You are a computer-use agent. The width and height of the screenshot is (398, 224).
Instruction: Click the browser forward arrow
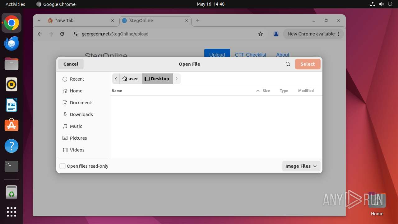point(51,34)
